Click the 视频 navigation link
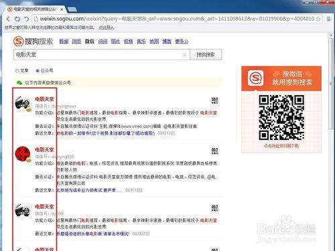This screenshot has width=335, height=251. (129, 41)
